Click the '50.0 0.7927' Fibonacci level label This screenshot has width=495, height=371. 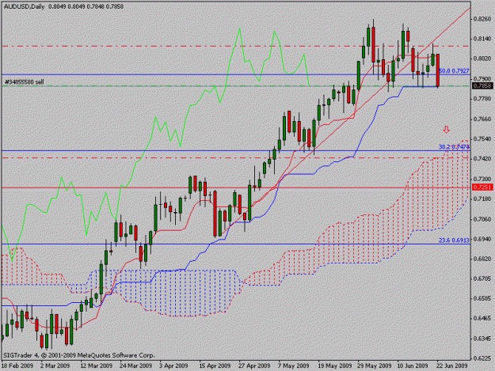coord(454,71)
